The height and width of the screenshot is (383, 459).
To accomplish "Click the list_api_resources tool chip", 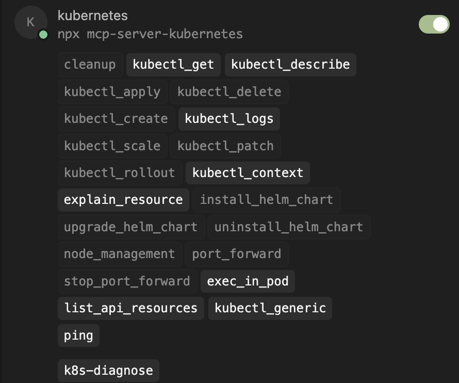I will [x=130, y=308].
